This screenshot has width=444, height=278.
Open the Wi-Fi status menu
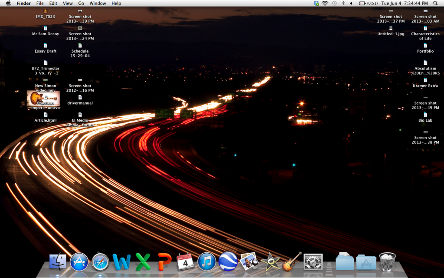pyautogui.click(x=325, y=3)
